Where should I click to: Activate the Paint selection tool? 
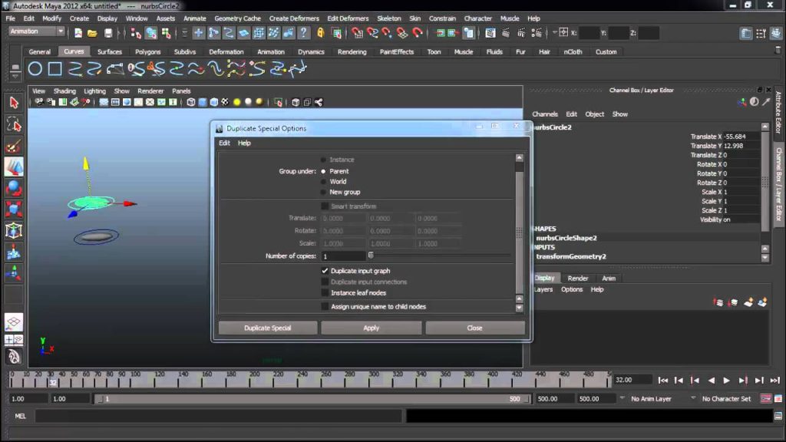coord(14,147)
